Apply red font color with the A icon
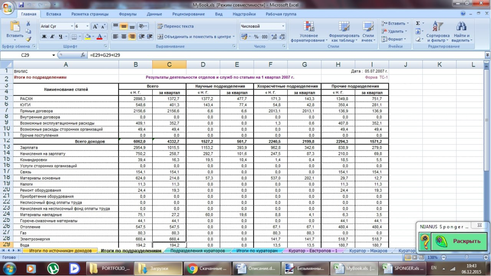491x276 pixels. [99, 37]
